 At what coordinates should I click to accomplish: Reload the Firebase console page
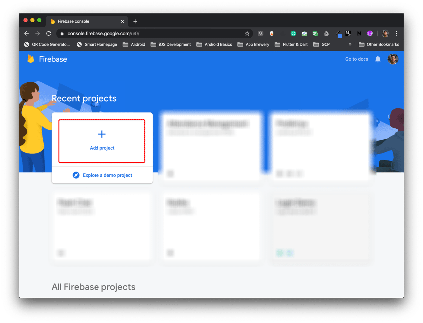[49, 33]
